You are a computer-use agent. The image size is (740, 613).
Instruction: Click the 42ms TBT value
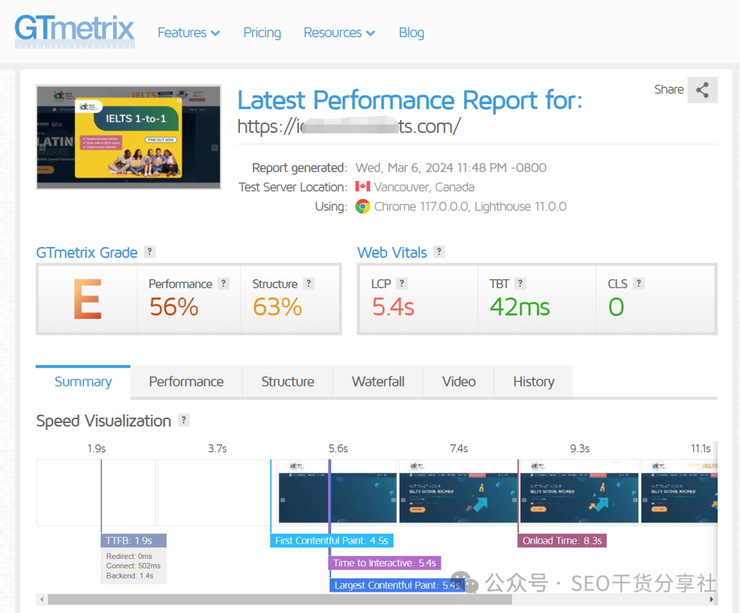(519, 307)
